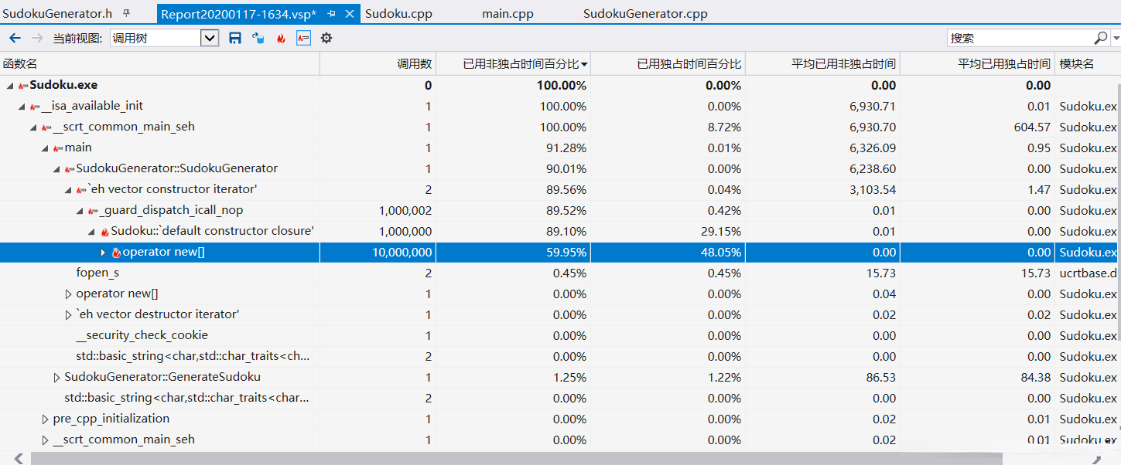This screenshot has width=1121, height=465.
Task: Collapse the main function node
Action: 45,148
